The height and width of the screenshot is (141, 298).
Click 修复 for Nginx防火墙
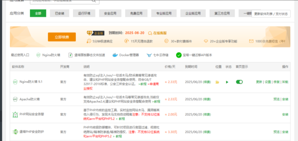click(x=277, y=82)
